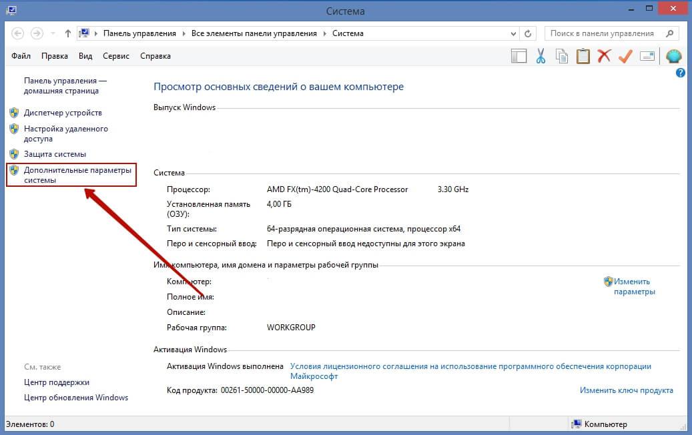The image size is (692, 435).
Task: Click Элементов: 0 in status bar
Action: tap(30, 424)
